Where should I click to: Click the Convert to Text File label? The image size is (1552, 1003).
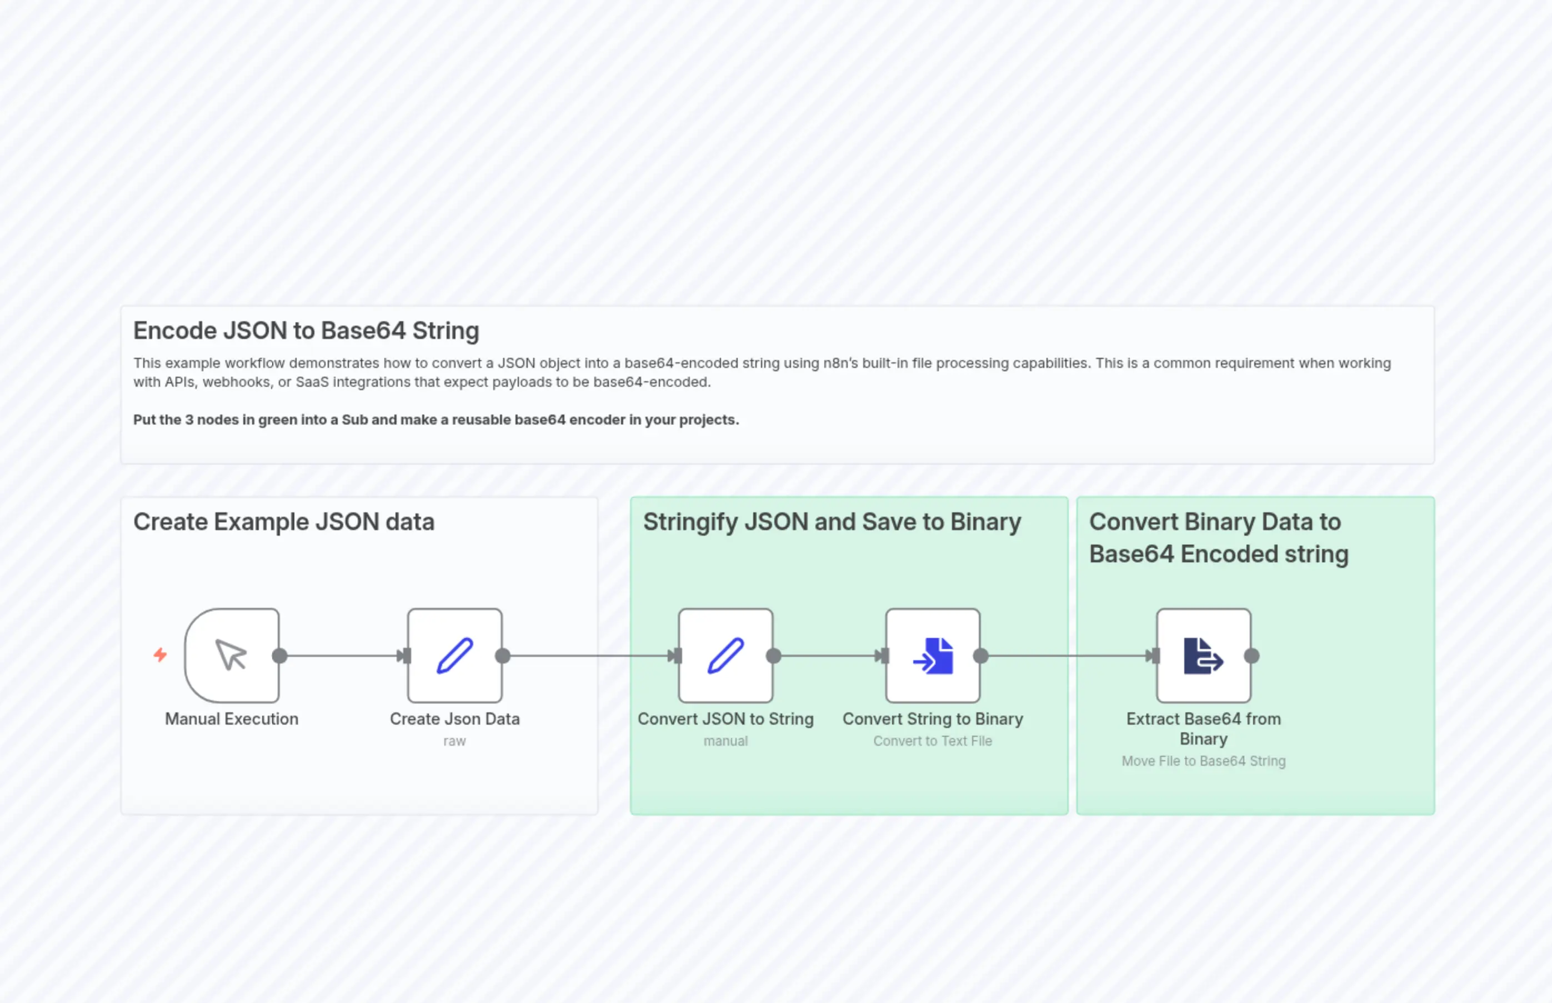click(932, 741)
